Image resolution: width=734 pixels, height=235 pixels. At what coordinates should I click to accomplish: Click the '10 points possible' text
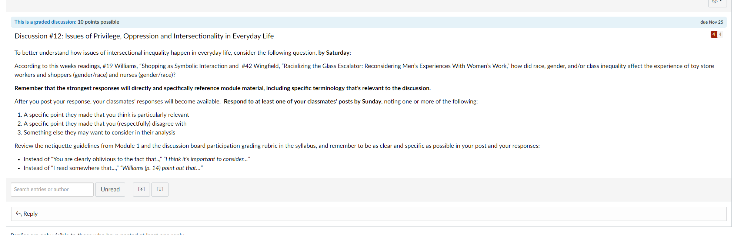pos(98,22)
